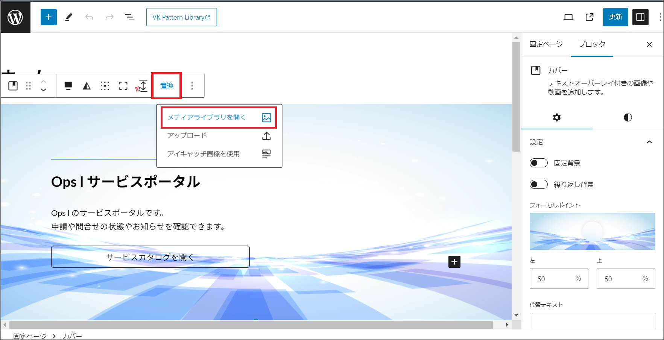Click the vertical scrollbar up arrow
664x340 pixels.
516,38
